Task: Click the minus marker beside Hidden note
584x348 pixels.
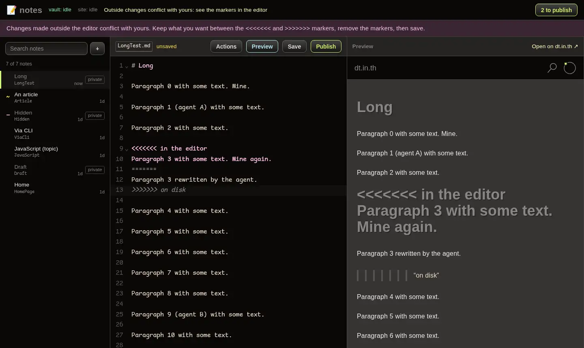Action: pos(8,115)
